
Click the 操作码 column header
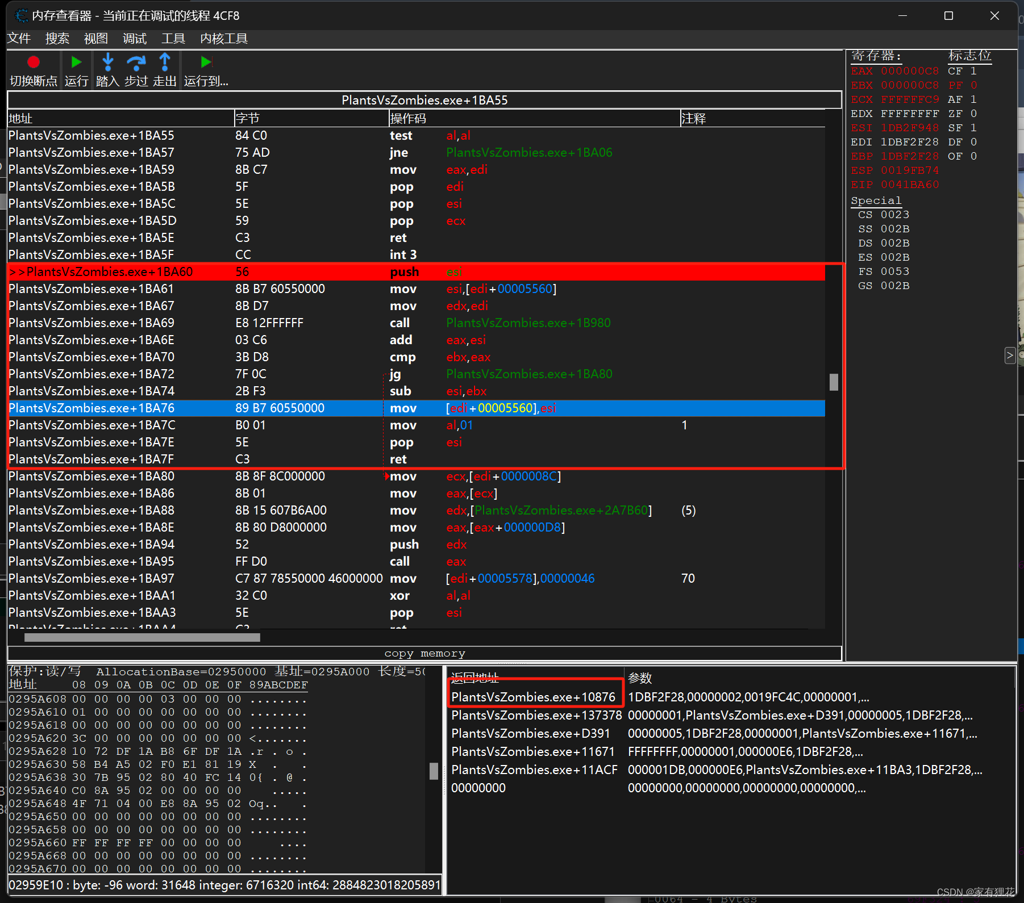pos(534,118)
